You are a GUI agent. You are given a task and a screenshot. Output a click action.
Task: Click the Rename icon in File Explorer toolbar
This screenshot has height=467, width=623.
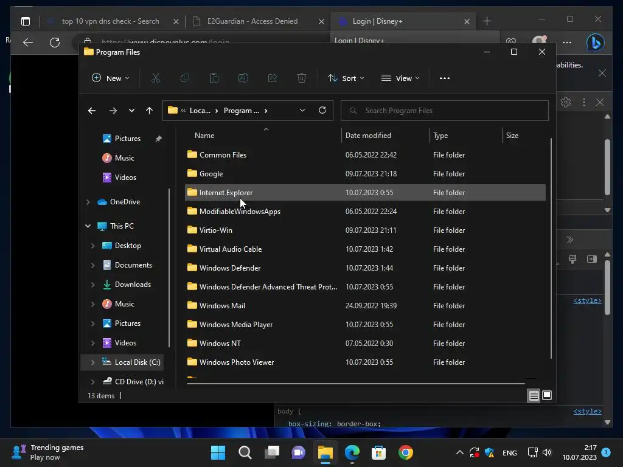243,78
